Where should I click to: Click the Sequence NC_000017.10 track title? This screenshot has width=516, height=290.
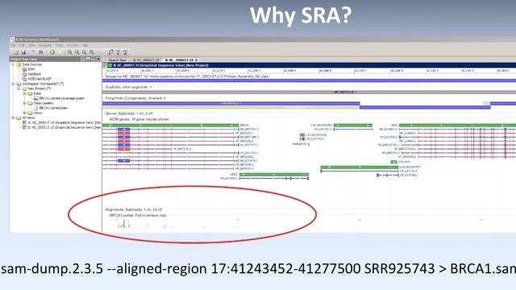(x=186, y=77)
